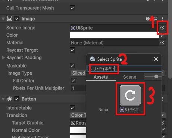Toggle Cull Transparent Mesh checkbox
The image size is (172, 138).
[72, 8]
